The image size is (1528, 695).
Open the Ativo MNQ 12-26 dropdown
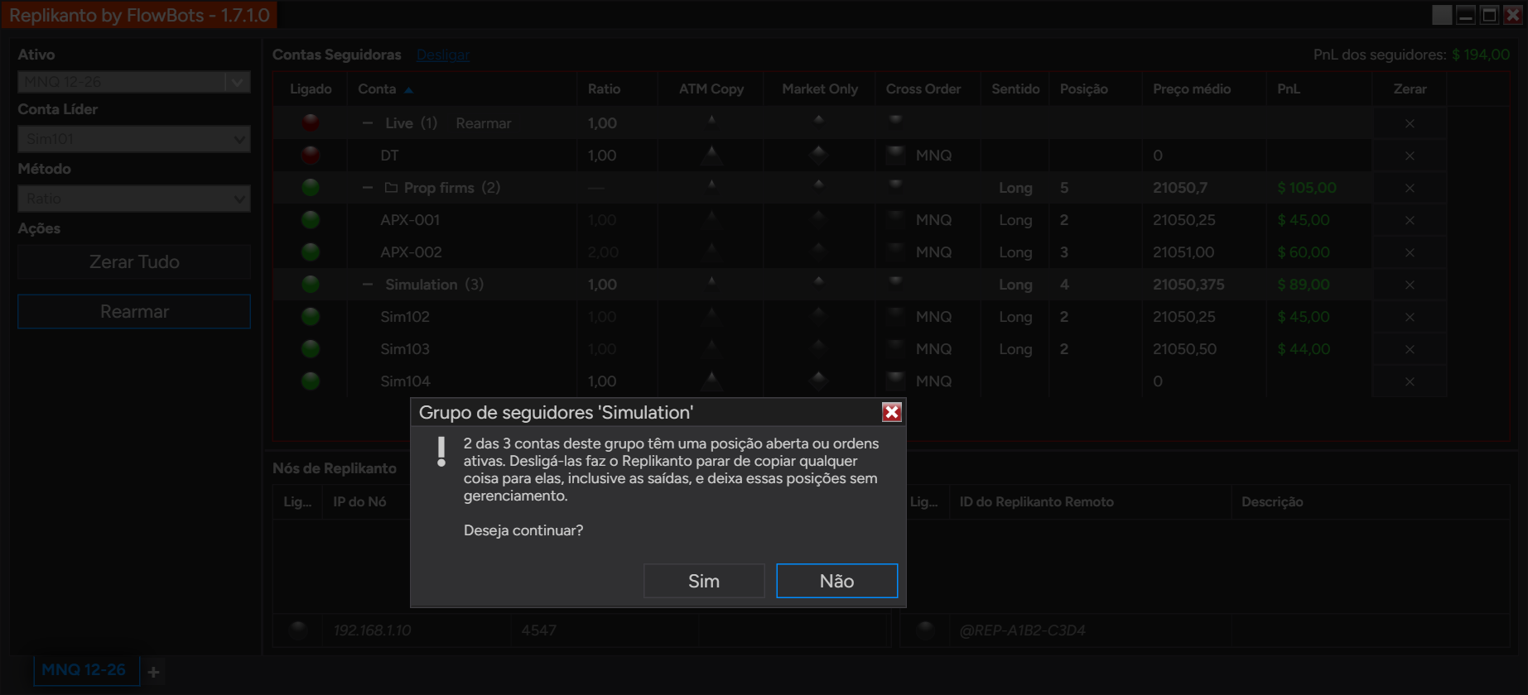(x=134, y=82)
